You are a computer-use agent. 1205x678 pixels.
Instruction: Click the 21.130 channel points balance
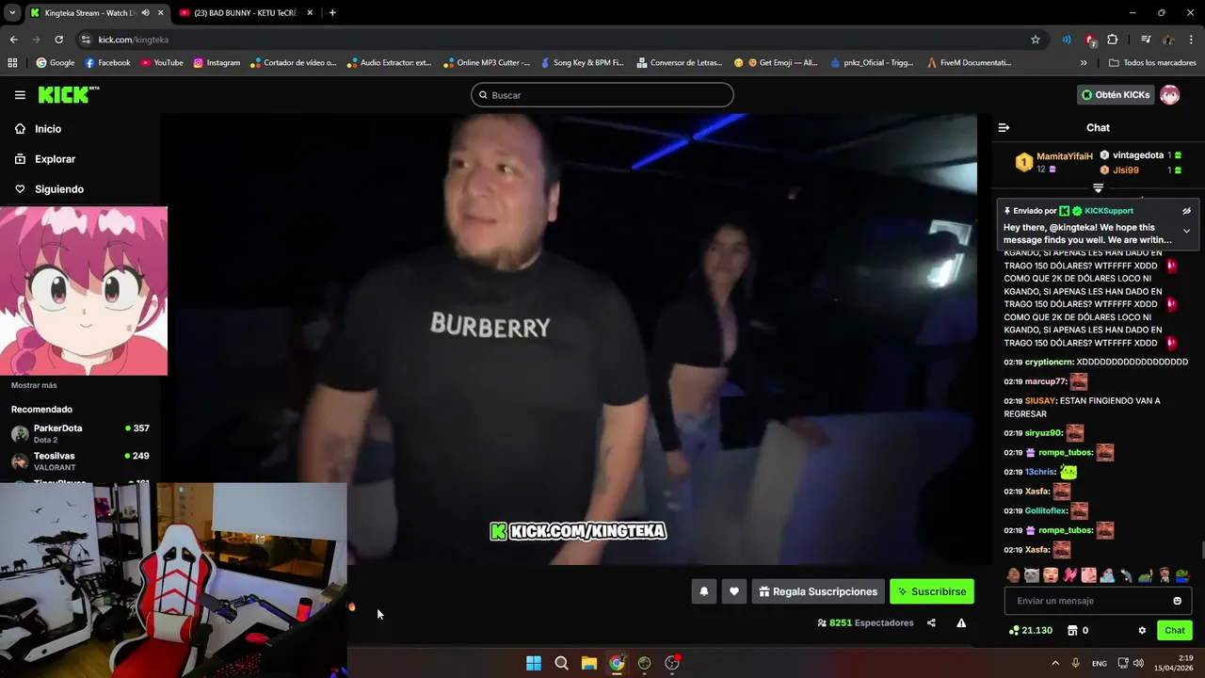point(1031,631)
